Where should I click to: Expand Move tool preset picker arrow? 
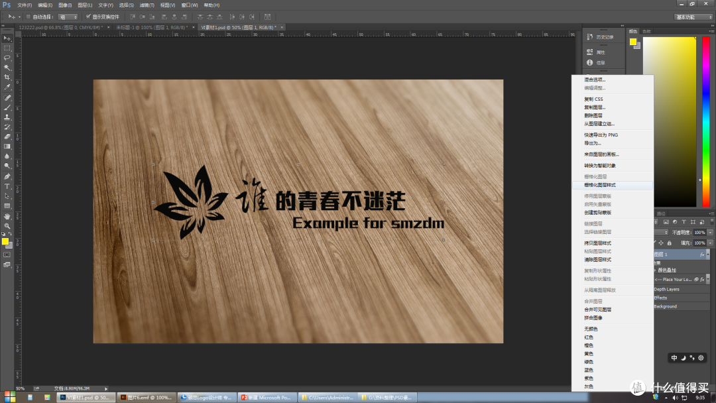pyautogui.click(x=19, y=17)
